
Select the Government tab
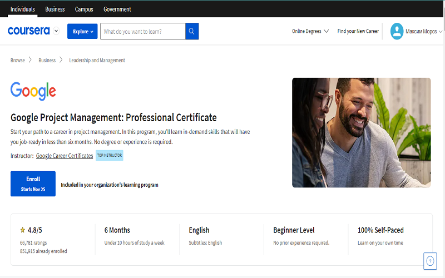point(117,9)
